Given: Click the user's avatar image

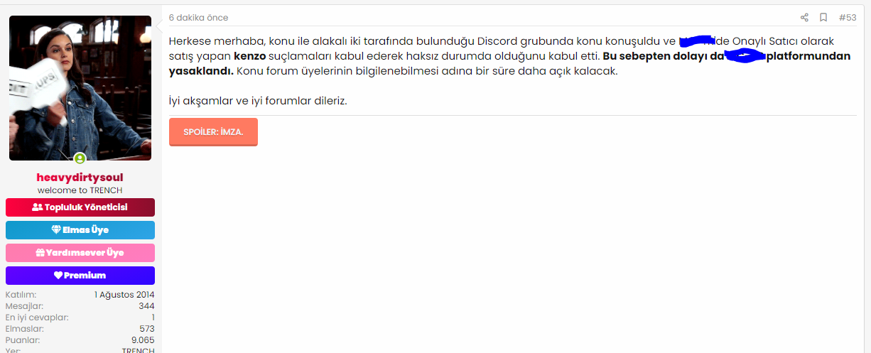Looking at the screenshot, I should [80, 88].
